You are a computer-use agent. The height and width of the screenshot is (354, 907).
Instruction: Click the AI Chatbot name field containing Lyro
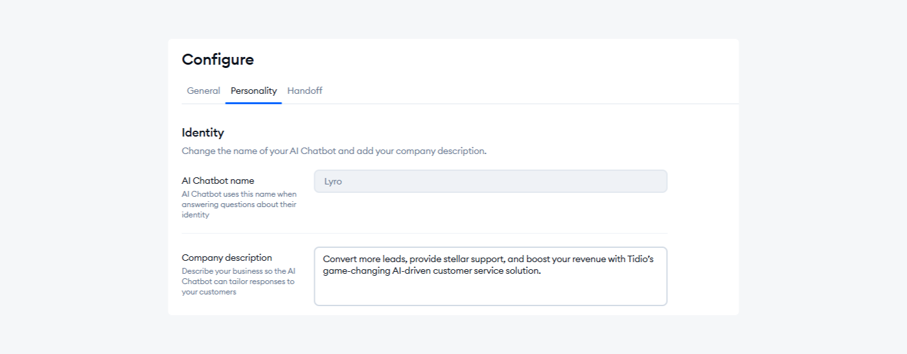pyautogui.click(x=490, y=181)
